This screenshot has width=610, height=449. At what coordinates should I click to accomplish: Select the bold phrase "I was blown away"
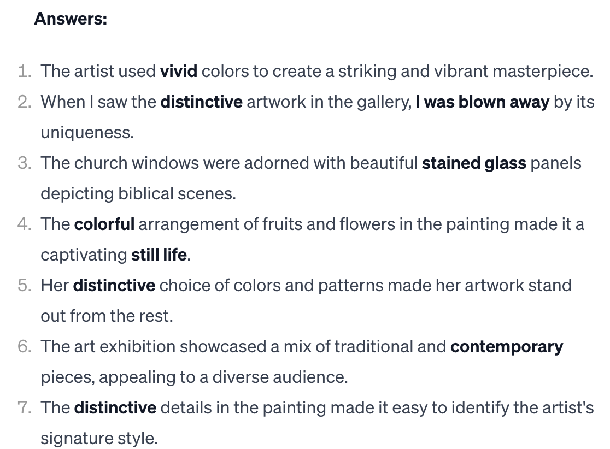tap(482, 102)
